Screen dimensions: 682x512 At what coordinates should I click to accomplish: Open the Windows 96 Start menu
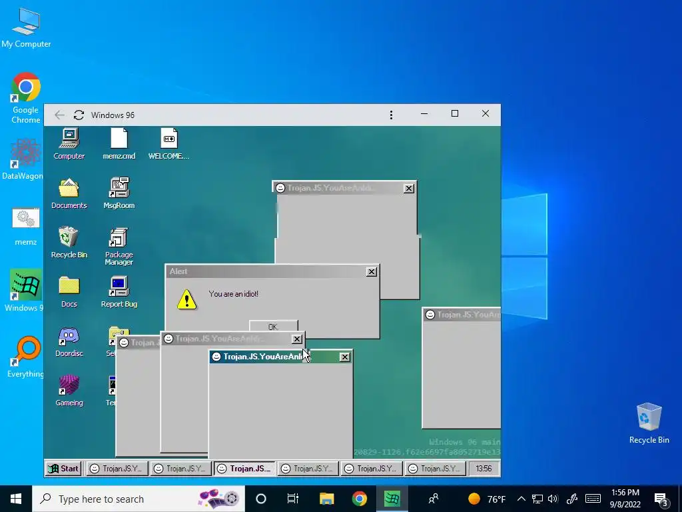(x=64, y=469)
